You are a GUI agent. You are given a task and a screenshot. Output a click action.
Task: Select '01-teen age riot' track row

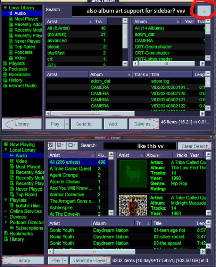coord(127,230)
